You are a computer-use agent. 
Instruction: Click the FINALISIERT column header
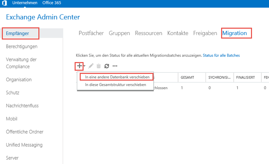[x=246, y=77]
